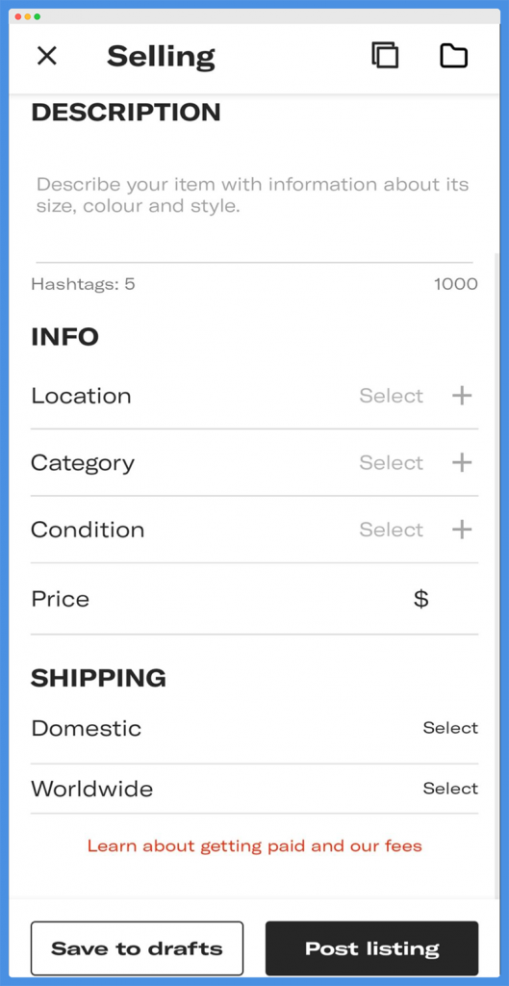Open the Location Select dropdown
This screenshot has height=986, width=509.
pyautogui.click(x=391, y=396)
